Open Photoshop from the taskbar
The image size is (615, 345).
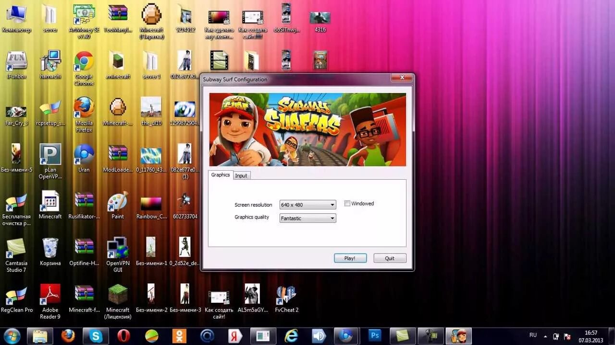(x=375, y=336)
